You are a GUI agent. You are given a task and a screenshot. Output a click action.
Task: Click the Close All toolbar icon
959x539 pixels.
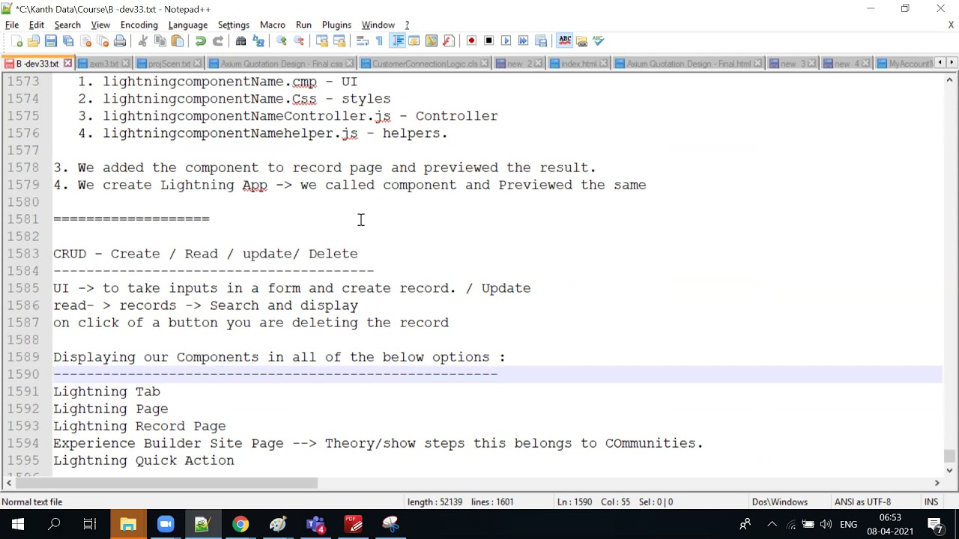[x=103, y=40]
